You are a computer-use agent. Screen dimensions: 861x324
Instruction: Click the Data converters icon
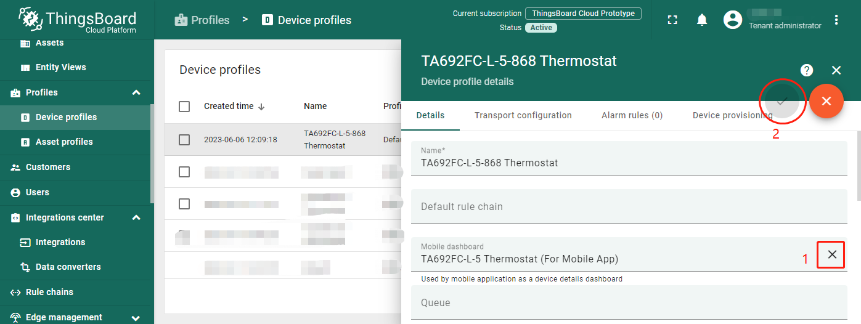click(25, 267)
